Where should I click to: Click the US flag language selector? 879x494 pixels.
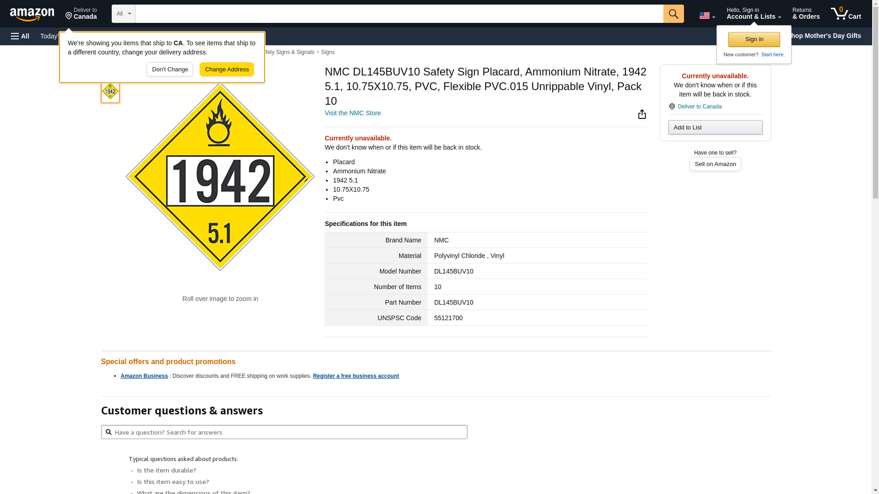[707, 16]
